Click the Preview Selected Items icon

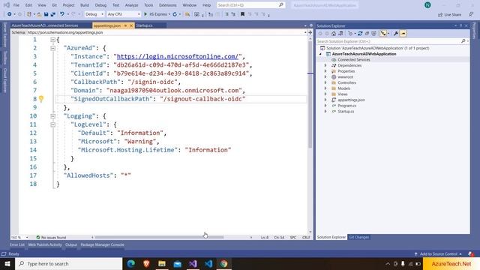(403, 33)
